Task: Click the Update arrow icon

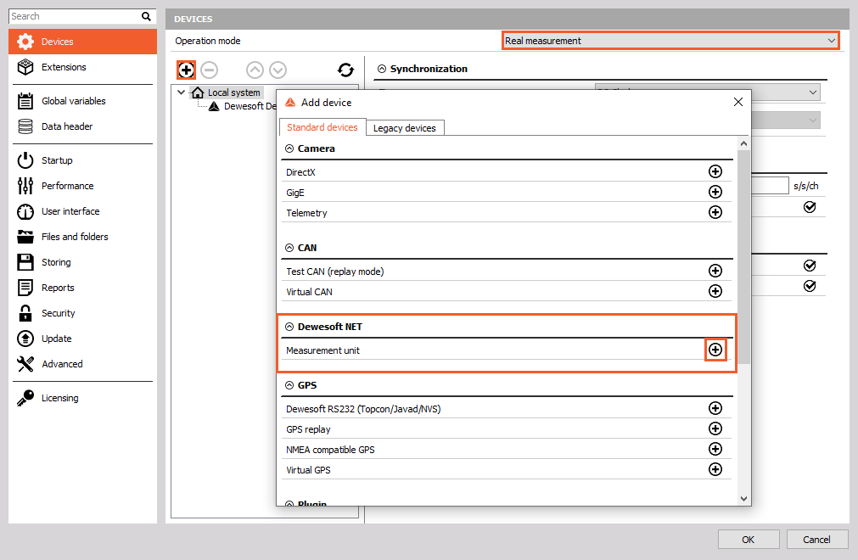Action: 25,339
